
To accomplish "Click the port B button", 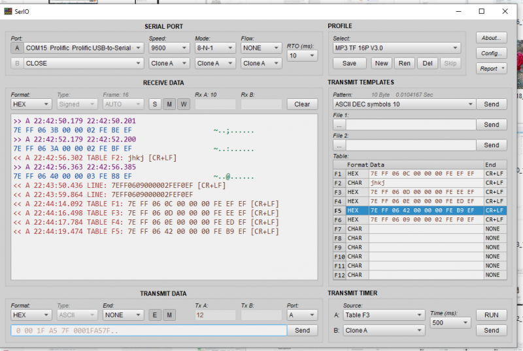I will coord(17,63).
